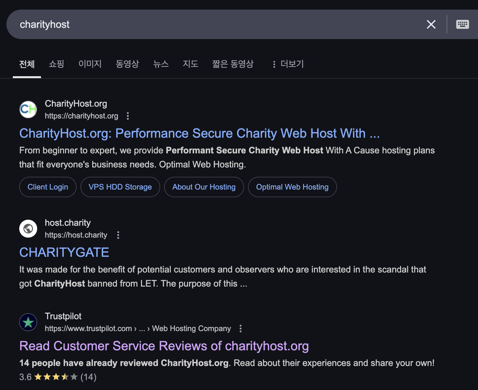478x390 pixels.
Task: Open CharityHost.org: Performance Secure Charity Web Host link
Action: (x=199, y=133)
